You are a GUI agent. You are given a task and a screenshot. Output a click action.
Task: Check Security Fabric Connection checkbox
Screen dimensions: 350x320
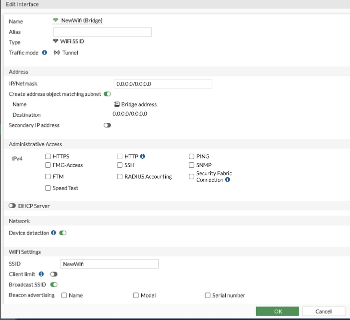coord(191,177)
